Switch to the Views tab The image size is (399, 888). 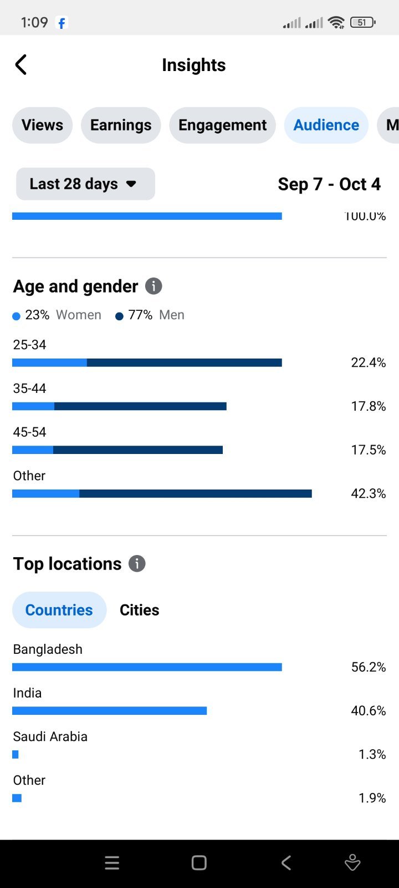43,125
